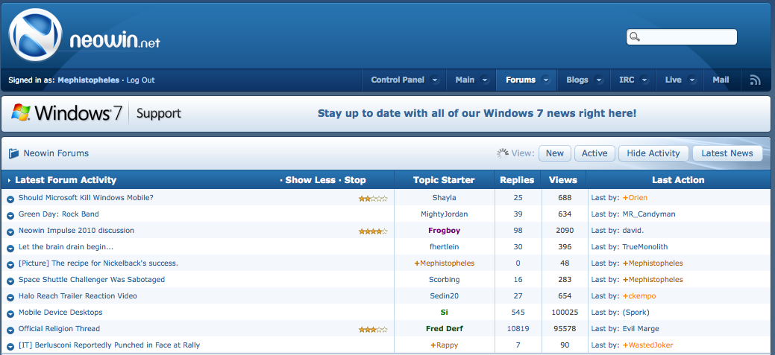Open topic Let the brain drain begin...
The height and width of the screenshot is (355, 775).
66,246
